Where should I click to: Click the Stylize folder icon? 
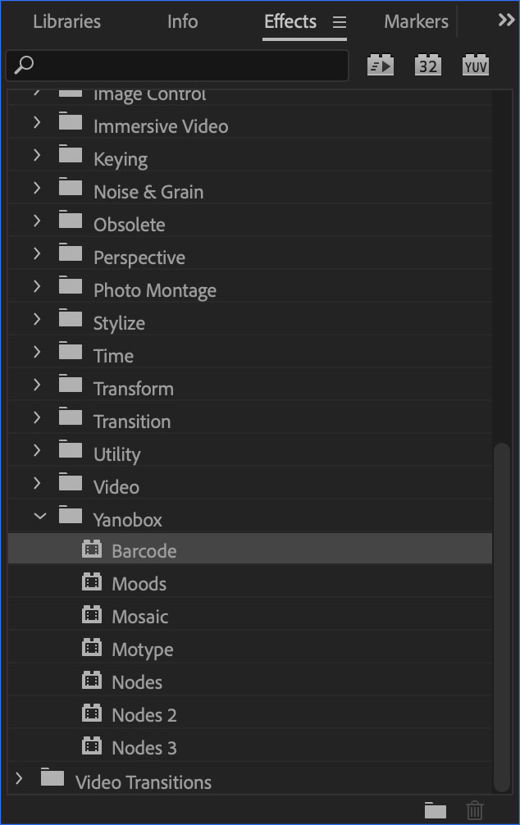71,321
